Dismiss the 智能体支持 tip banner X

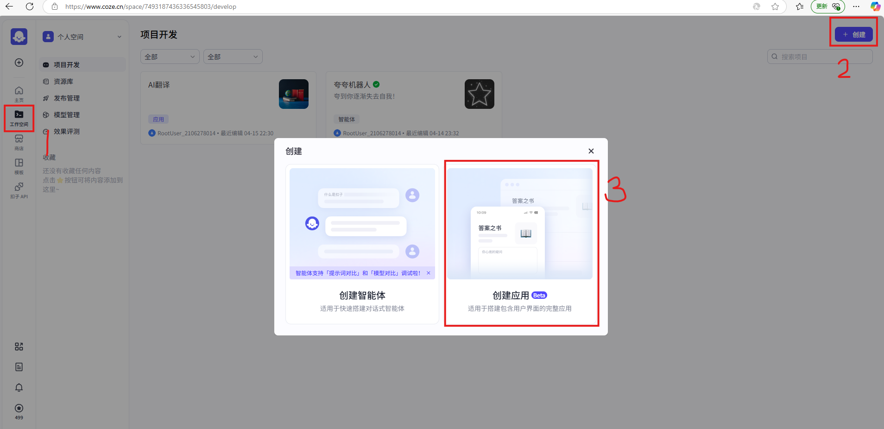point(429,273)
